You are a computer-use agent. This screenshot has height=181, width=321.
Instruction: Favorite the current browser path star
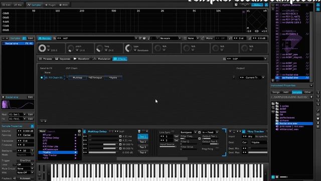click(x=311, y=97)
